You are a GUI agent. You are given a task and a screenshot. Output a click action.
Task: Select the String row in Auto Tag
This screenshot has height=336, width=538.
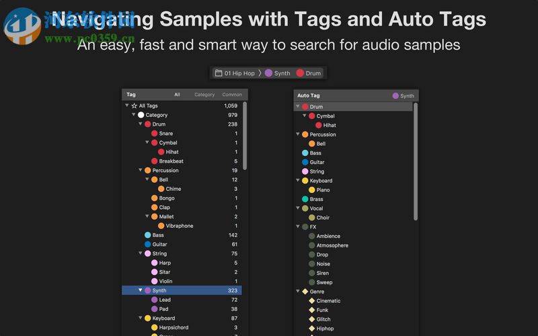point(354,171)
